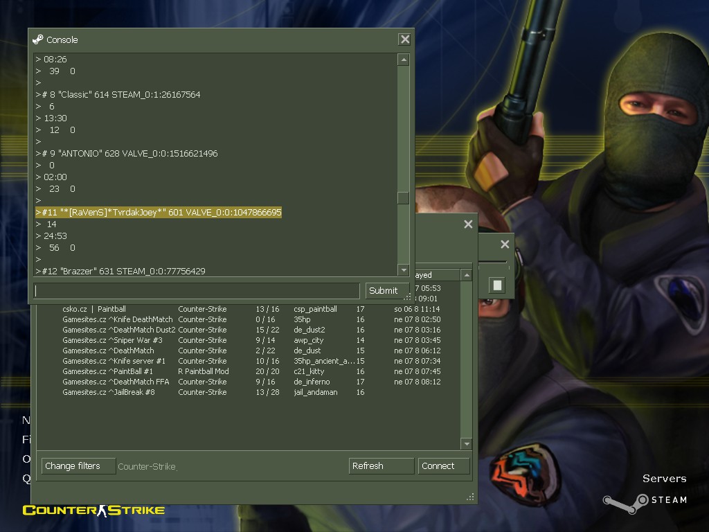709x532 pixels.
Task: Select Gamesites.cz ^PaintBall #1 server
Action: tap(249, 371)
